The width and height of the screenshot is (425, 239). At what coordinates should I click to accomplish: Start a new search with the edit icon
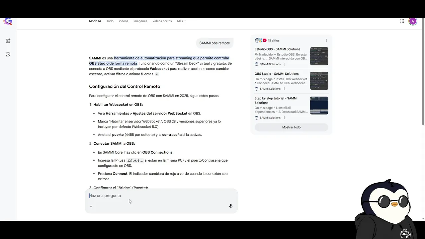[8, 41]
